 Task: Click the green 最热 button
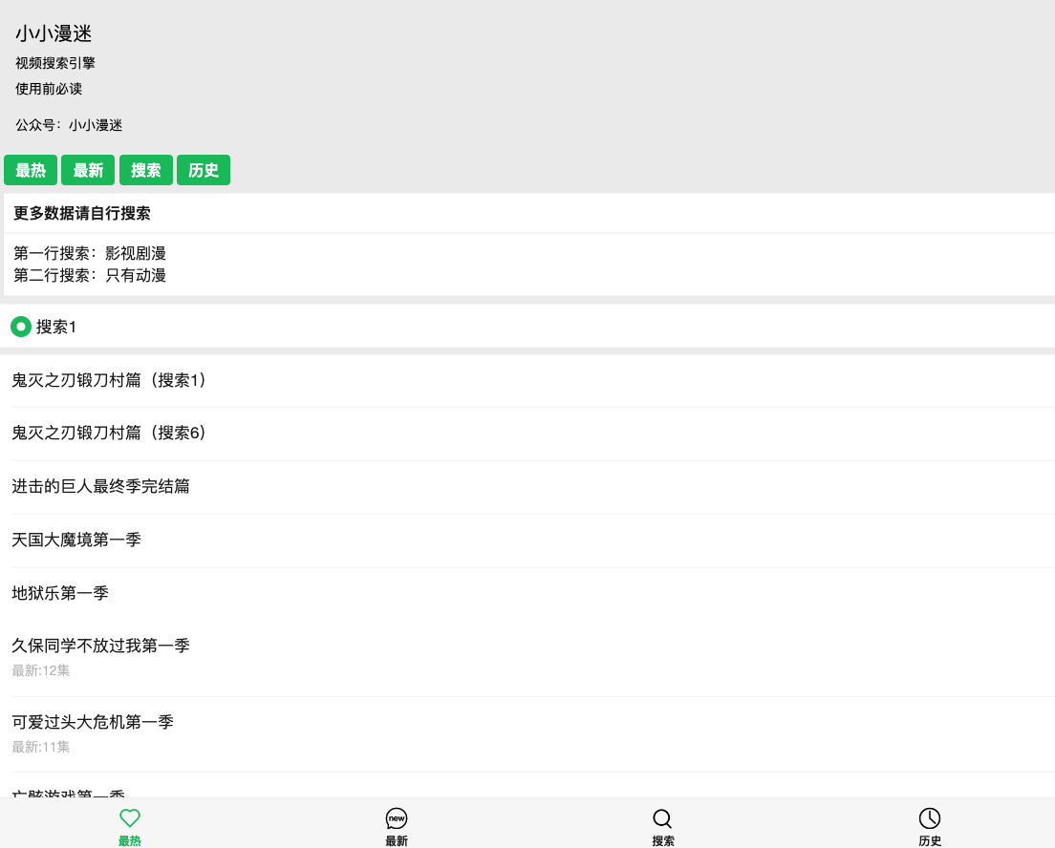coord(31,170)
